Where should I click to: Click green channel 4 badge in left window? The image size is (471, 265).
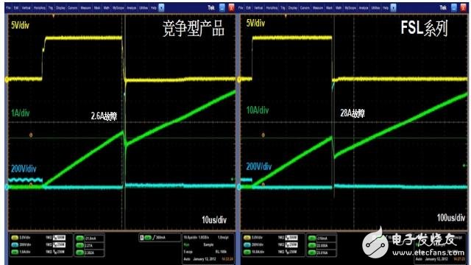point(15,252)
